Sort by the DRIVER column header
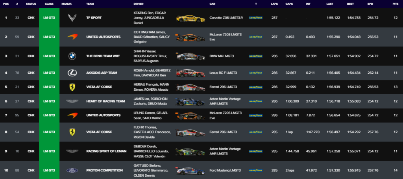The width and height of the screenshot is (403, 179). pyautogui.click(x=139, y=4)
